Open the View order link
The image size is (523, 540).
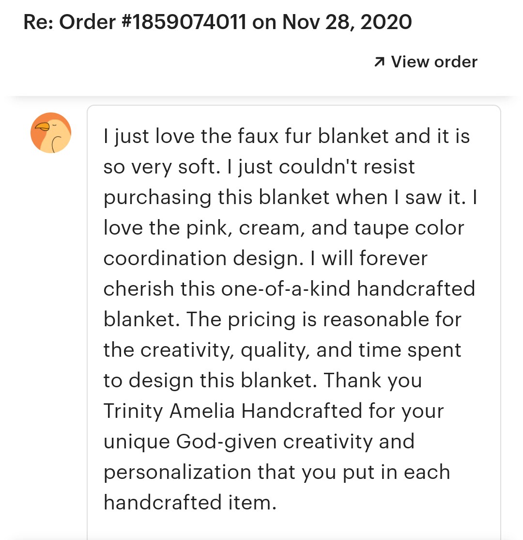(426, 62)
